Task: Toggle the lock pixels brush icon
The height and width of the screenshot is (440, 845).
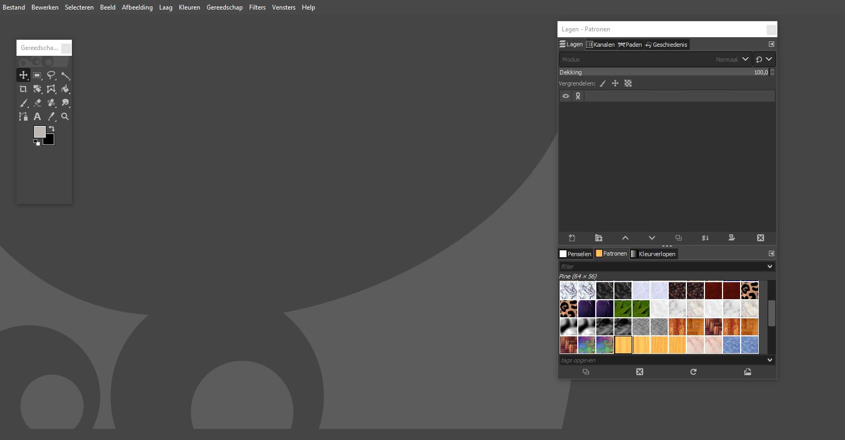Action: click(603, 83)
